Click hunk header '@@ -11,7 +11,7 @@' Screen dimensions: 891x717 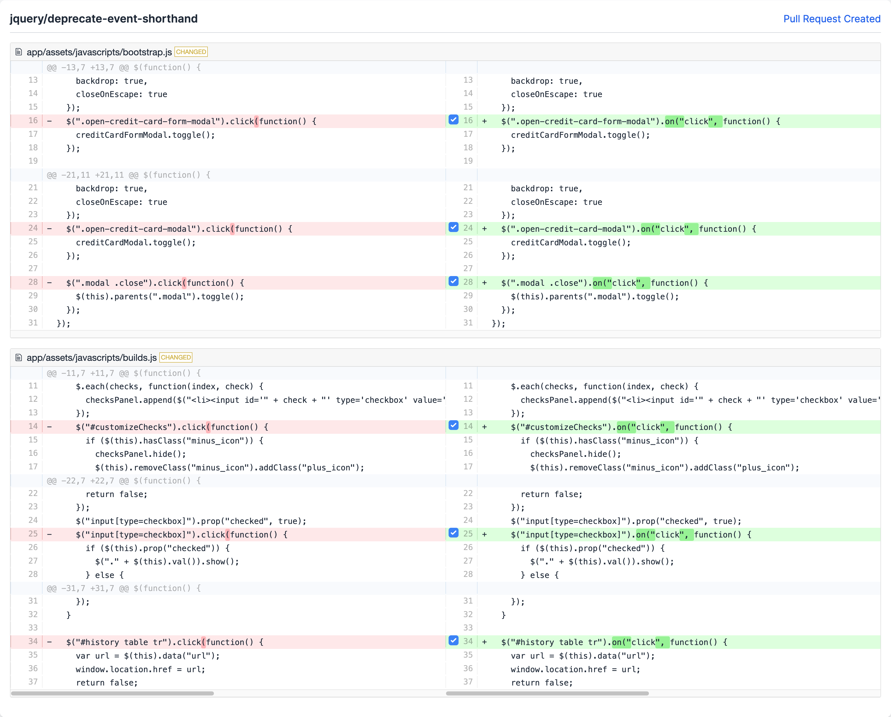click(124, 373)
